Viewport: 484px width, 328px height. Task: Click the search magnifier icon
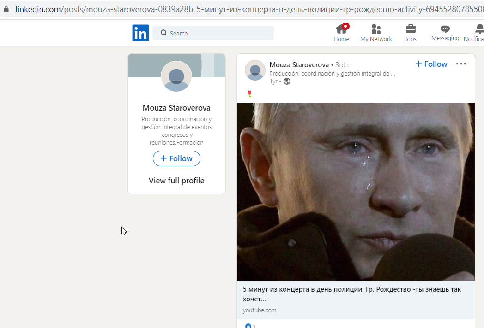163,33
